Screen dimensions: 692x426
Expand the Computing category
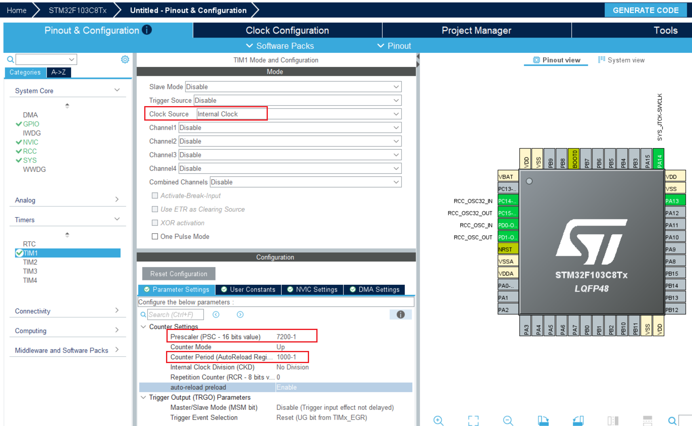67,330
